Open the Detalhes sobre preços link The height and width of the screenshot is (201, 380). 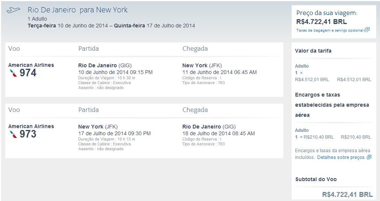pyautogui.click(x=341, y=157)
